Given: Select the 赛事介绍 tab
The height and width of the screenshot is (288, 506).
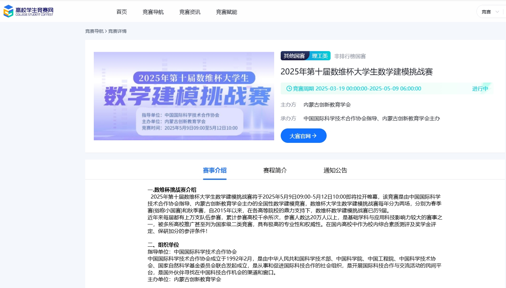Looking at the screenshot, I should tap(215, 170).
